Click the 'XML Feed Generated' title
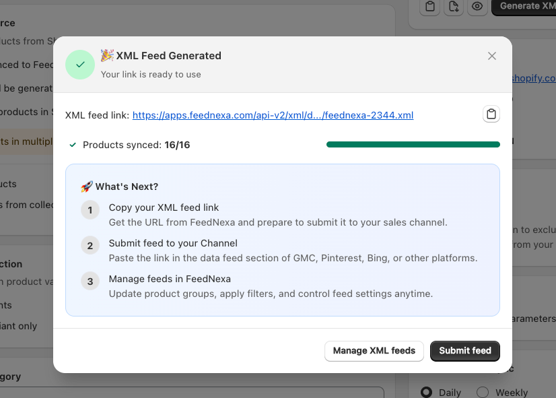 coord(169,56)
